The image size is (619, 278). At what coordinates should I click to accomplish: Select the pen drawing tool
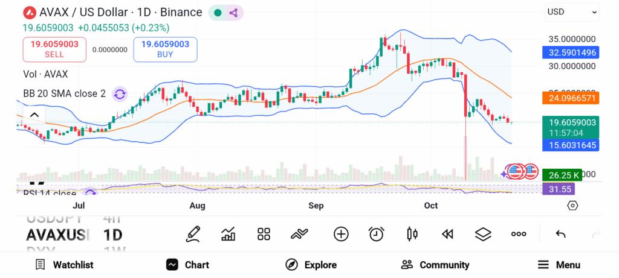click(193, 234)
